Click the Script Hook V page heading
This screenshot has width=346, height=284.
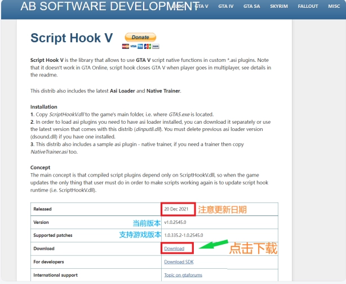click(x=72, y=38)
